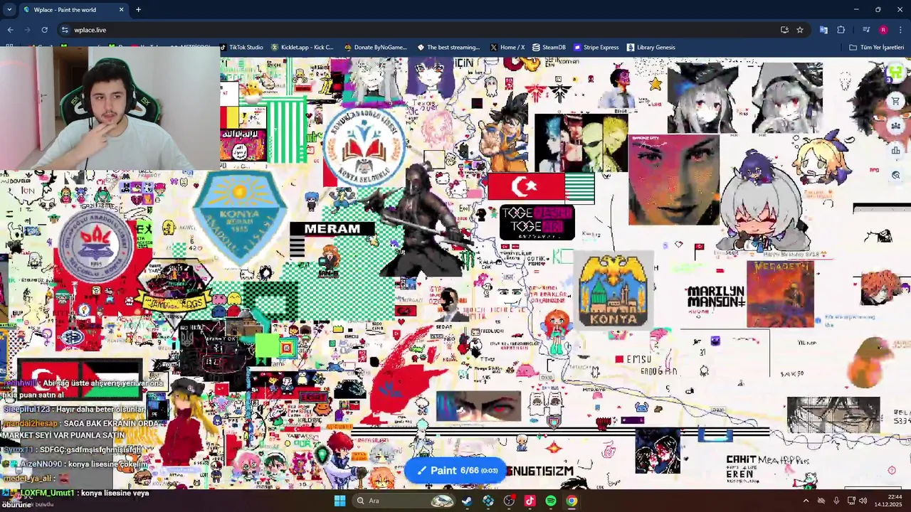
Task: Open OBS Studio taskbar icon
Action: [x=509, y=501]
